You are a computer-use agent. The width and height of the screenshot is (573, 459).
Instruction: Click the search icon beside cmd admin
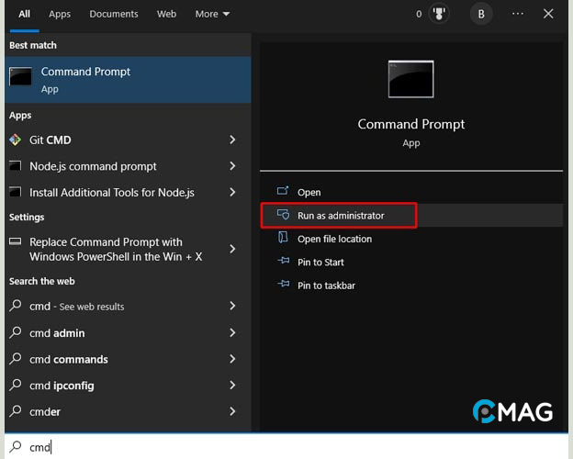pos(16,332)
